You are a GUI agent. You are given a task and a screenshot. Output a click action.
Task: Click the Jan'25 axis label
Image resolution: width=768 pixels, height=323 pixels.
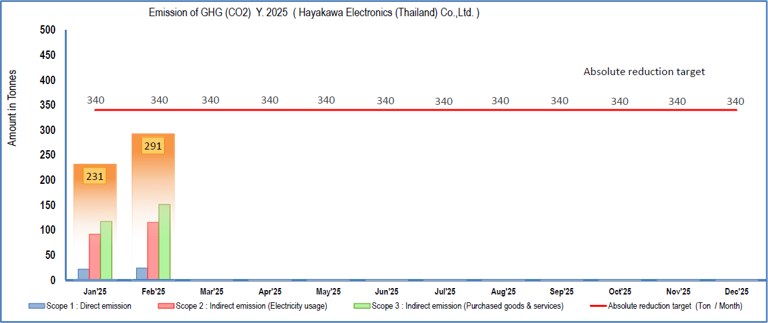point(95,292)
